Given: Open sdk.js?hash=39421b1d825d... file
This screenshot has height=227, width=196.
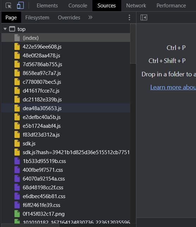Looking at the screenshot, I should pyautogui.click(x=66, y=152).
